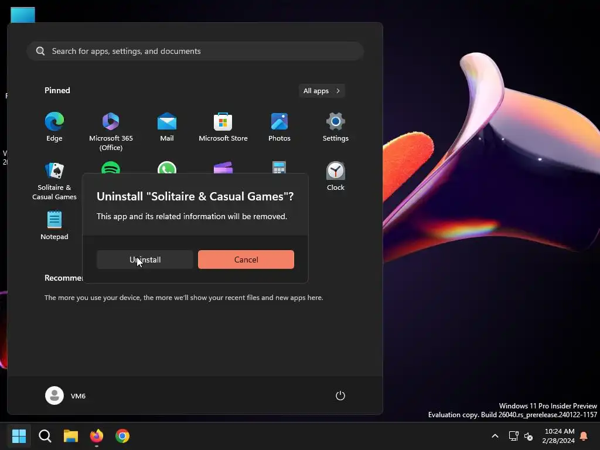
Task: Cancel the uninstall dialog
Action: 246,260
